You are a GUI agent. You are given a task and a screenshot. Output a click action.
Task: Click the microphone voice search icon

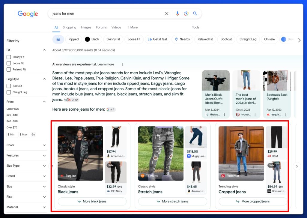tap(177, 13)
